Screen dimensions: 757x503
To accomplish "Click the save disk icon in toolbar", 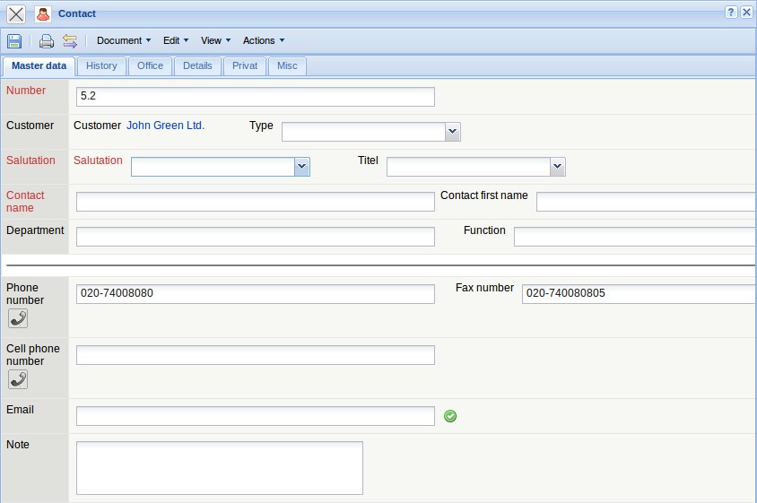I will coord(14,40).
